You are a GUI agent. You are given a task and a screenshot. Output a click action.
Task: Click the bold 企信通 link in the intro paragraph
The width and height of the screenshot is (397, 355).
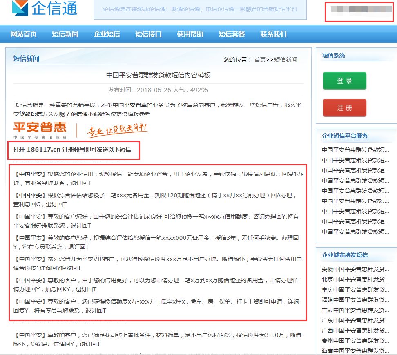(79, 114)
